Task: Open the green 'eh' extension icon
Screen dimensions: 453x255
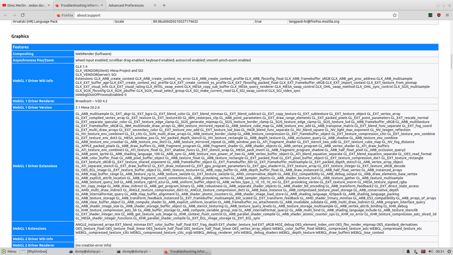Action: point(430,15)
